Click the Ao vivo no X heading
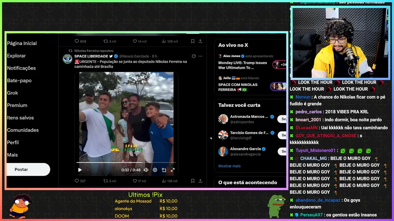The width and height of the screenshot is (394, 221). point(233,45)
